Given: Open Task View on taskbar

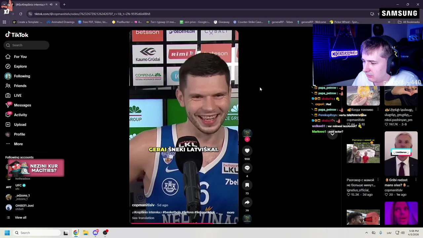Looking at the screenshot, I should click(x=66, y=233).
